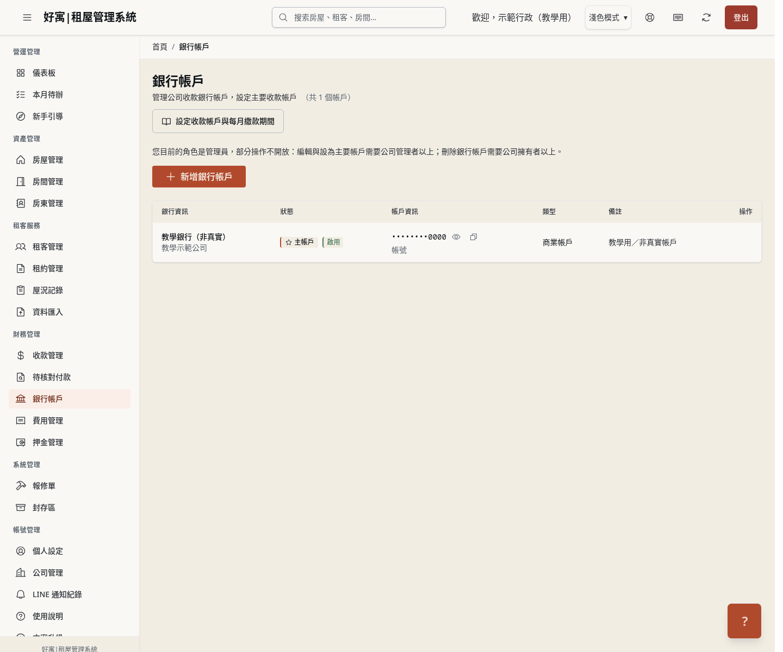Viewport: 783px width, 652px height.
Task: Click the masked account number ending 0000
Action: 419,237
